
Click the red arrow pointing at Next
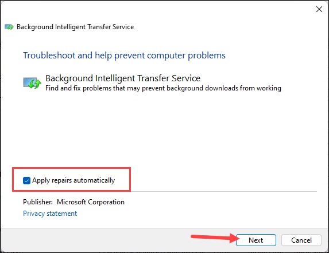pyautogui.click(x=215, y=238)
